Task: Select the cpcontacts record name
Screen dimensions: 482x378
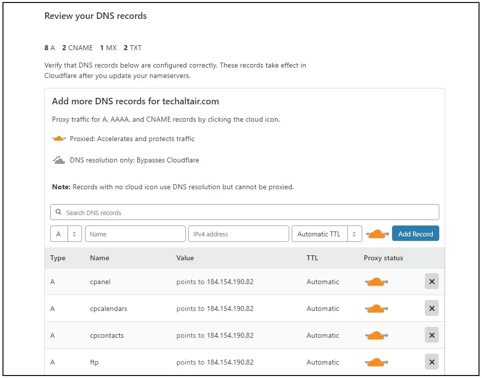Action: (x=107, y=335)
